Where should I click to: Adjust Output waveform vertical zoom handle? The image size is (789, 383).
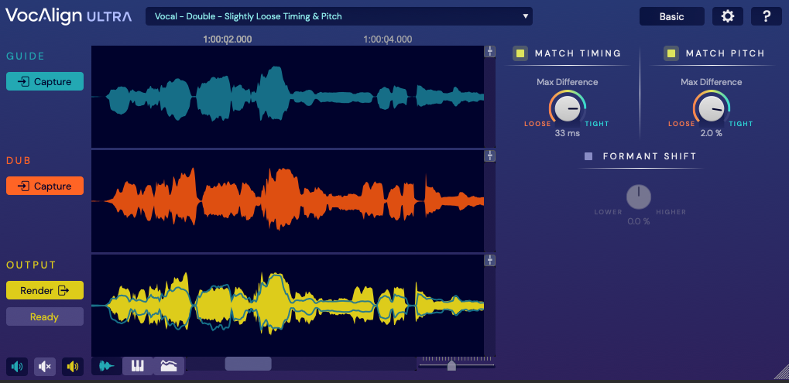click(x=489, y=260)
